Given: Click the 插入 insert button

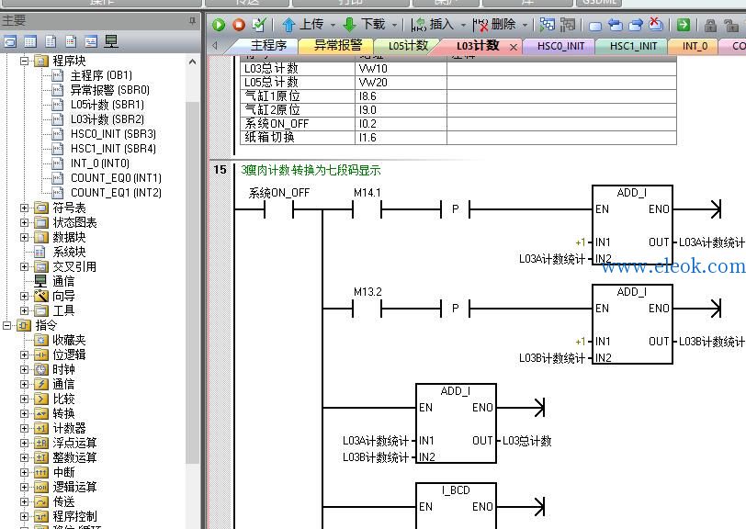Looking at the screenshot, I should [433, 24].
